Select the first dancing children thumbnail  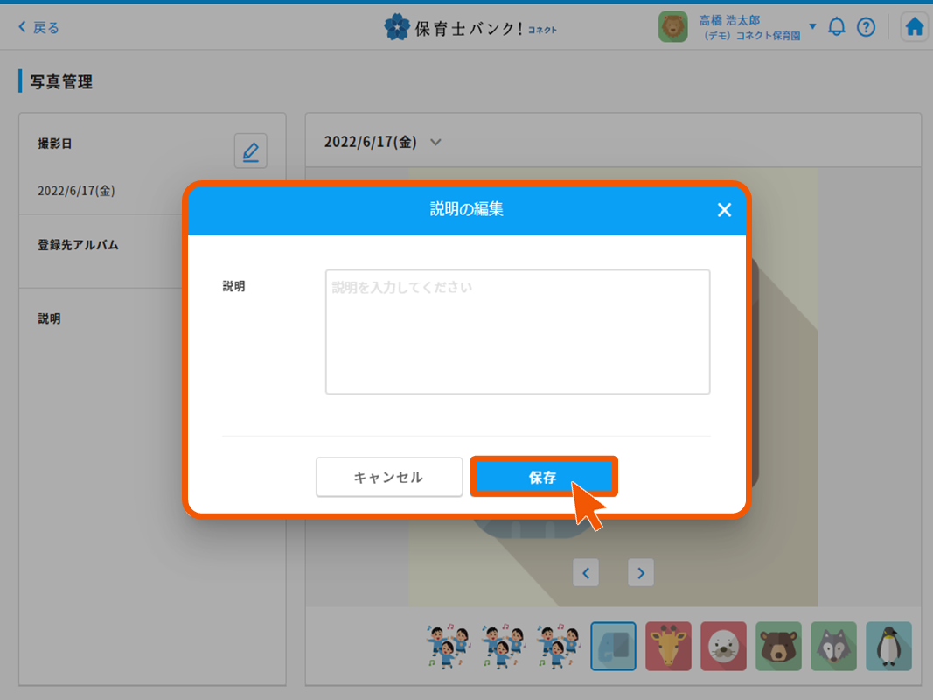point(448,647)
